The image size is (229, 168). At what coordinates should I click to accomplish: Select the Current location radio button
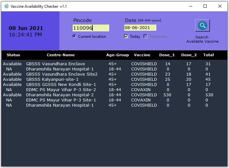point(75,37)
